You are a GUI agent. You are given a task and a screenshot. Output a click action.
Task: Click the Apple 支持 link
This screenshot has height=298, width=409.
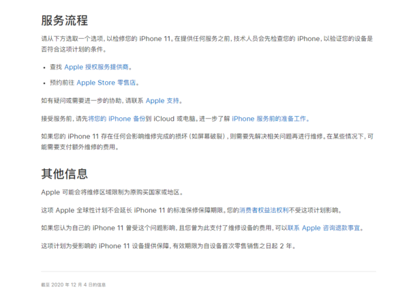[x=162, y=101]
